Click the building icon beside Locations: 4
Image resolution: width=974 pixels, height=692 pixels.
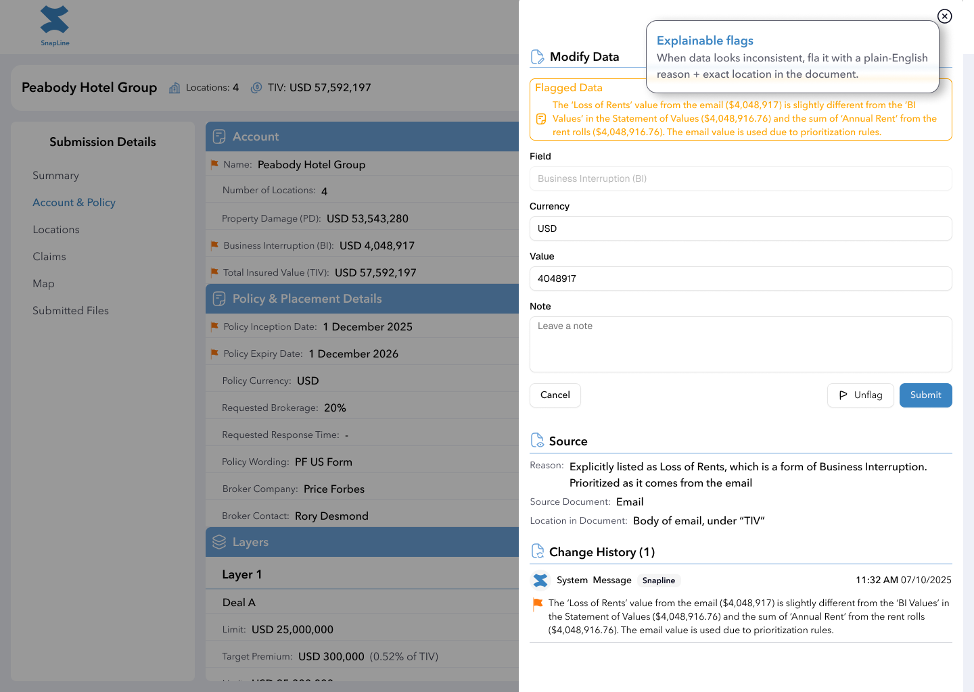point(175,87)
